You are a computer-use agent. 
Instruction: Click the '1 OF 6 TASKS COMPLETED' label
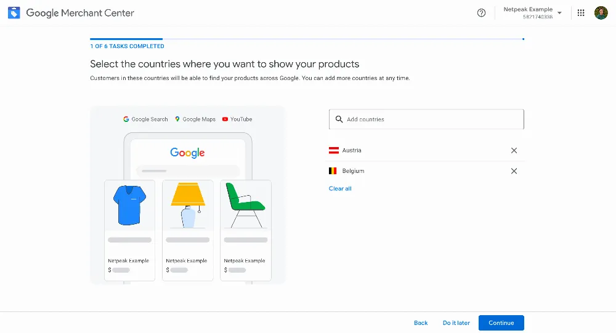point(127,46)
